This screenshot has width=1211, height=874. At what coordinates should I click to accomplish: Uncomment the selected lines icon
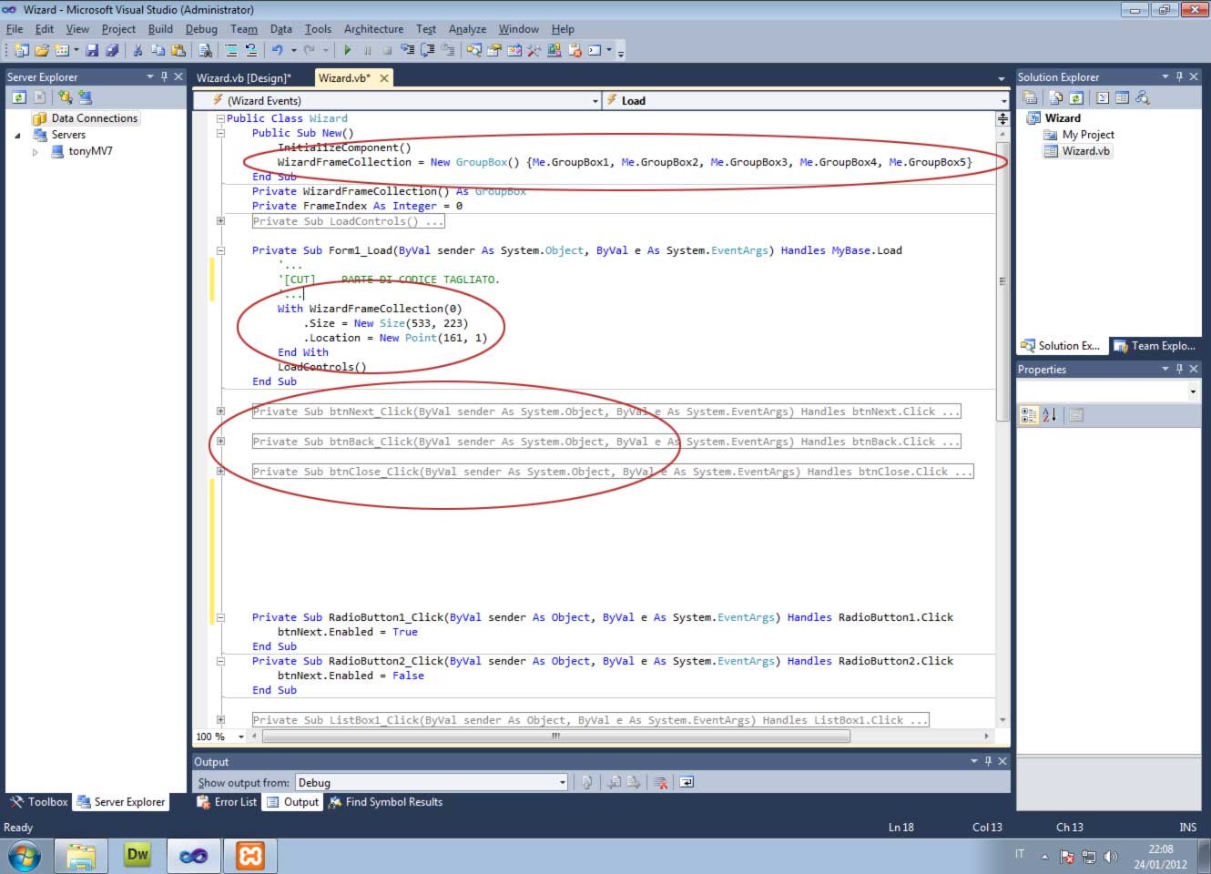251,50
